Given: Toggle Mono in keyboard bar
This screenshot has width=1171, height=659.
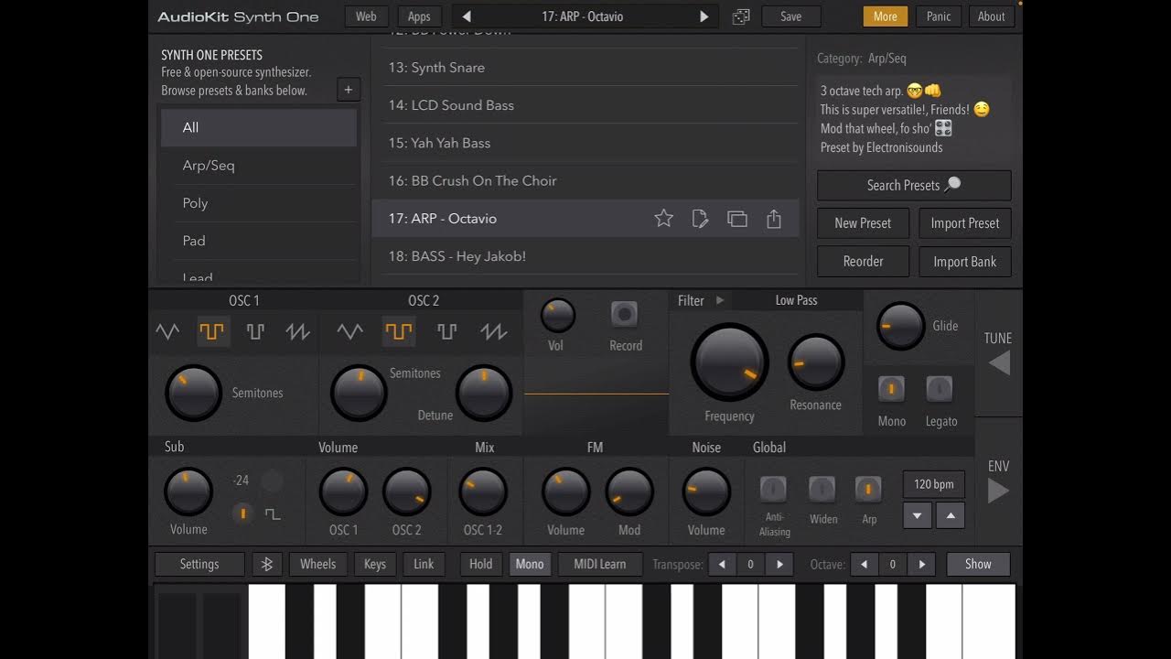Looking at the screenshot, I should pos(530,565).
